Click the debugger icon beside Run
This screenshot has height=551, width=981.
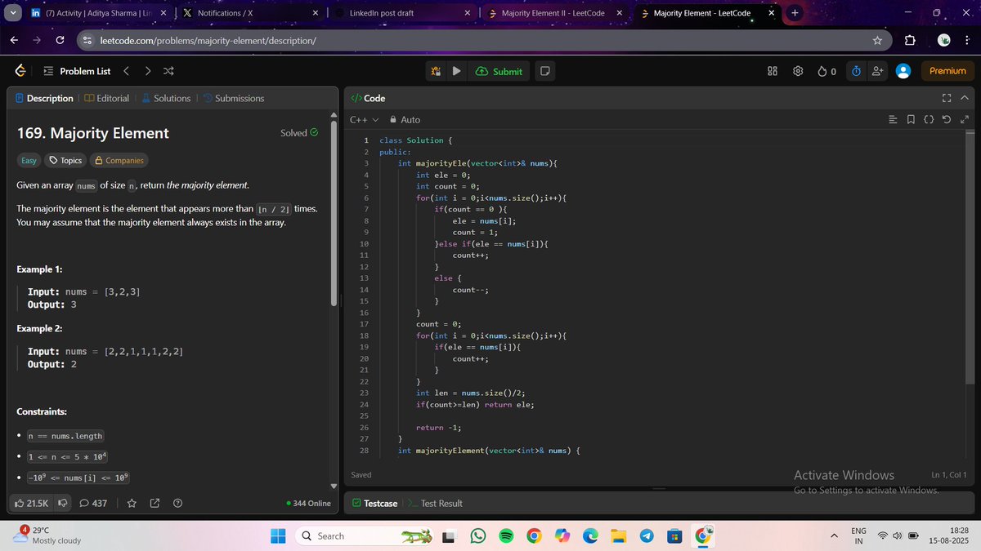click(x=437, y=71)
